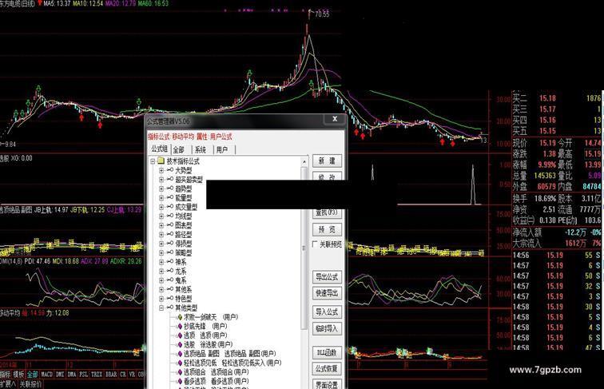Click the 现价 15.19 quote value
This screenshot has width=604, height=389.
547,143
